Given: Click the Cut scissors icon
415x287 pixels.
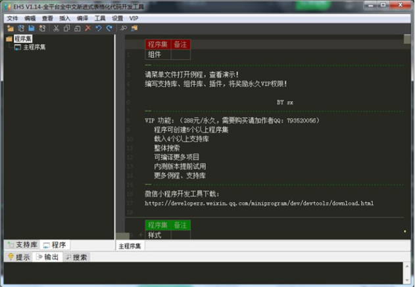Looking at the screenshot, I should pos(56,28).
